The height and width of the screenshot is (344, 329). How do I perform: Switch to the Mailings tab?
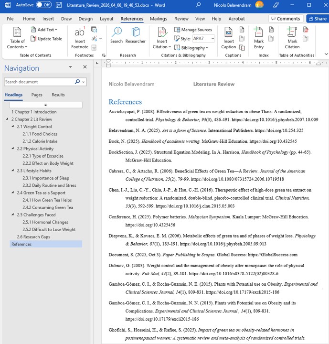tap(159, 19)
